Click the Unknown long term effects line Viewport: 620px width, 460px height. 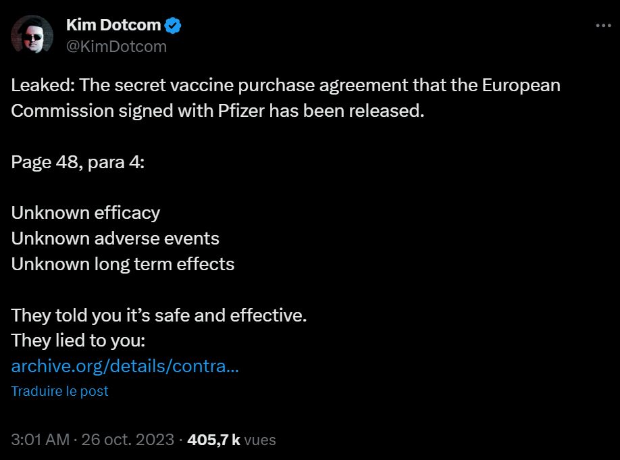point(123,263)
